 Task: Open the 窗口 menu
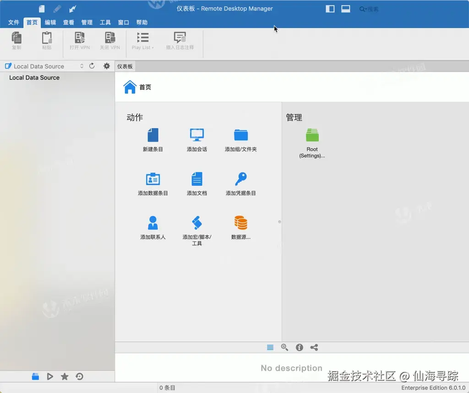(x=123, y=22)
